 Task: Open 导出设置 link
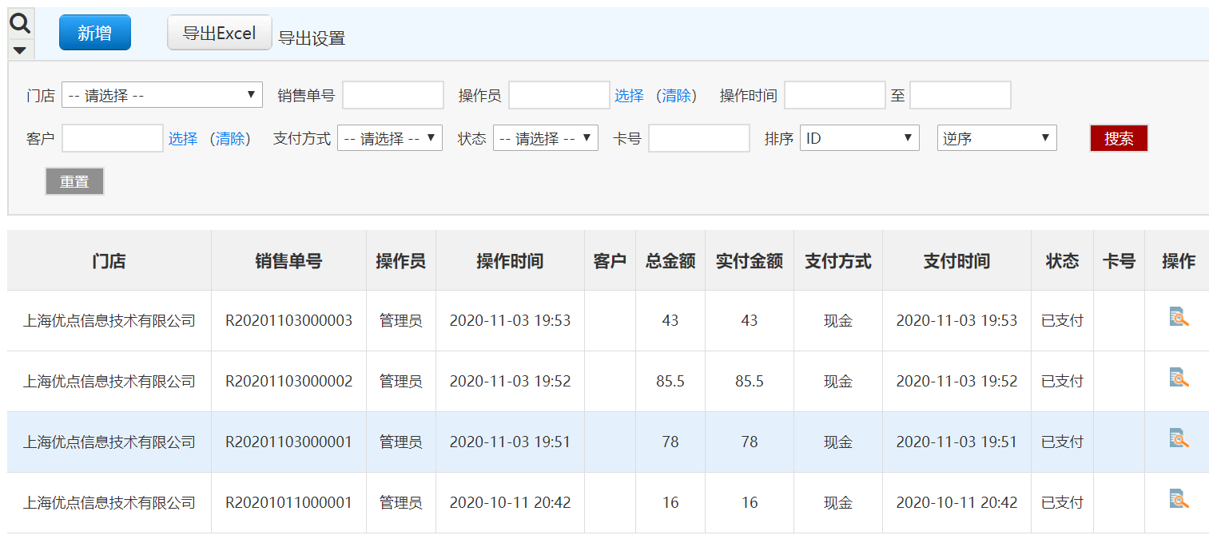pos(312,38)
